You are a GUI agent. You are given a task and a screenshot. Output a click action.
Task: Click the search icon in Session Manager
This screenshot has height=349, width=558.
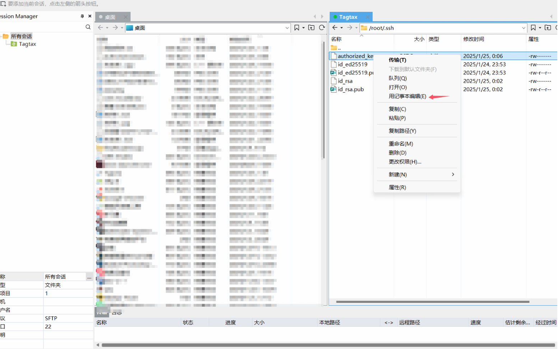[x=88, y=27]
